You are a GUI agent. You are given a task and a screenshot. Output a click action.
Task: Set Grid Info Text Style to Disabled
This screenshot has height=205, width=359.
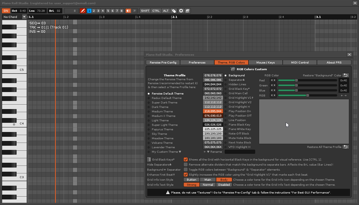[x=224, y=185]
